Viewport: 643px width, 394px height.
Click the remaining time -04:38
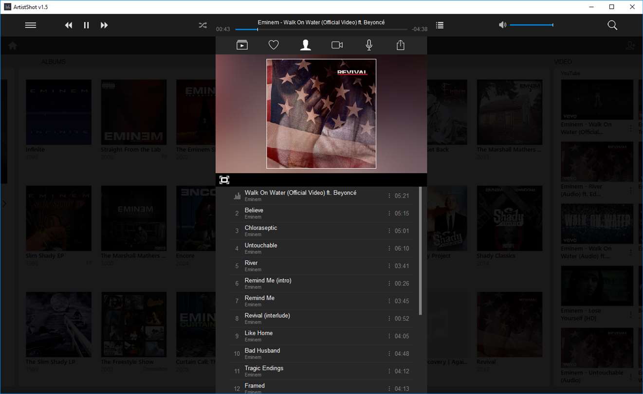click(x=419, y=29)
